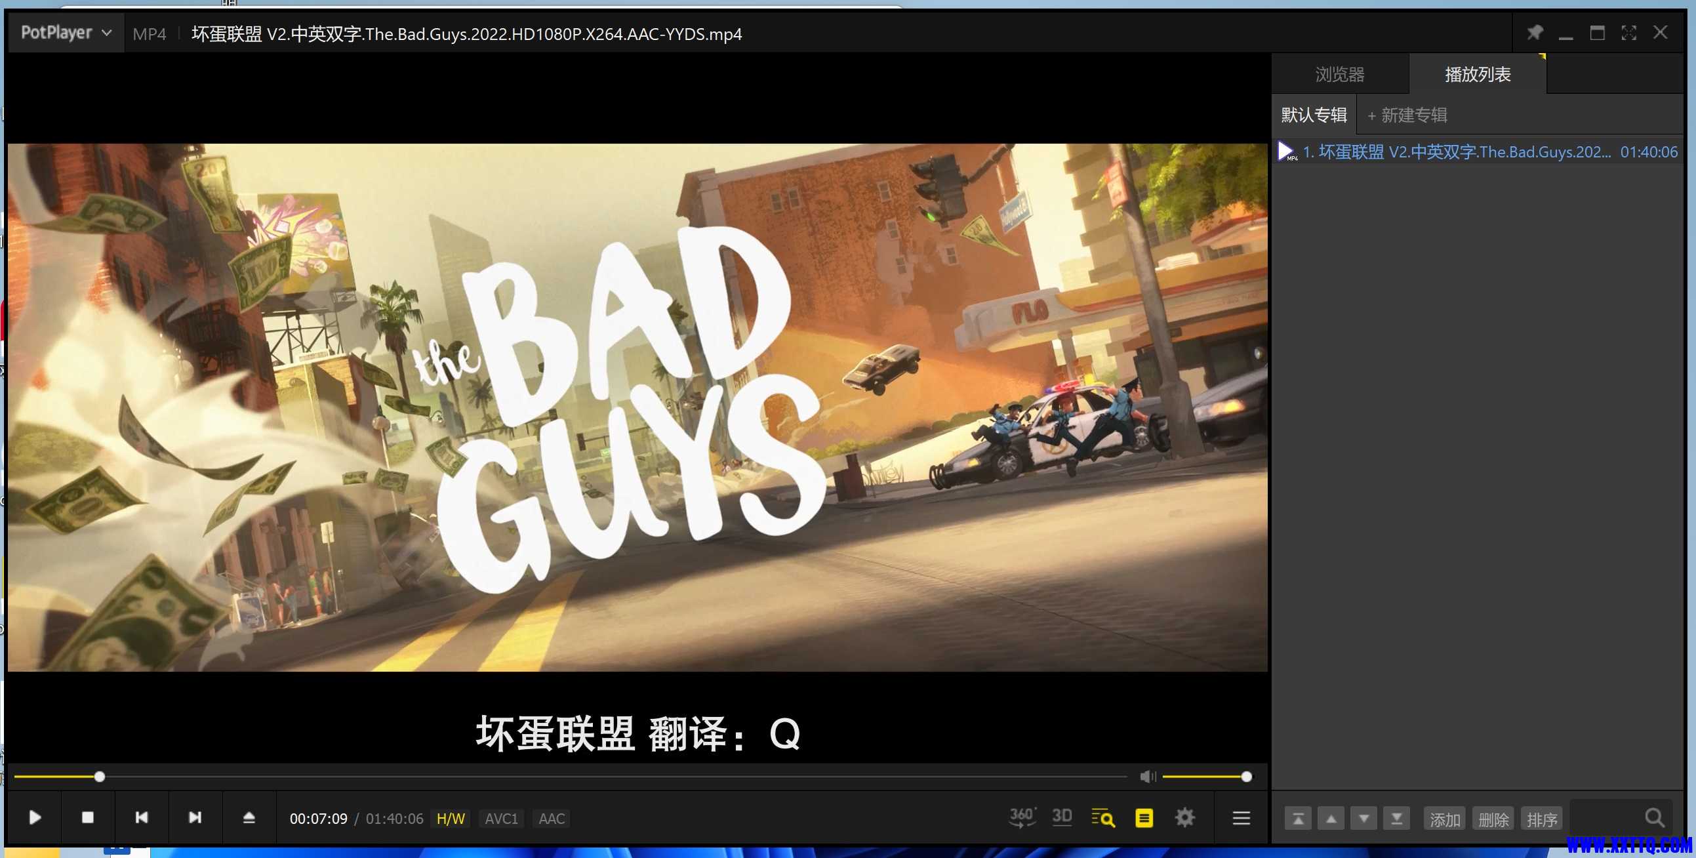This screenshot has width=1696, height=858.
Task: Pin the window always on top
Action: coord(1535,32)
